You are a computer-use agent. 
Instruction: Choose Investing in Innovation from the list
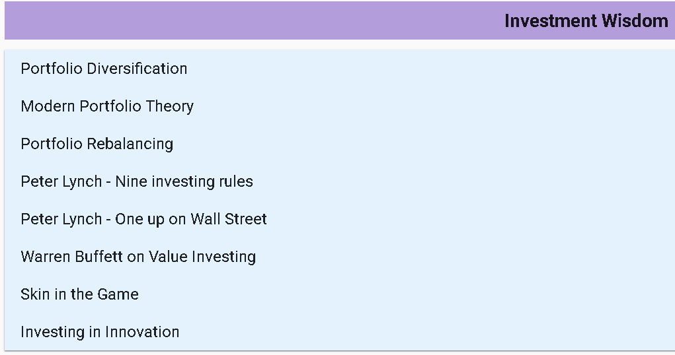pos(100,332)
